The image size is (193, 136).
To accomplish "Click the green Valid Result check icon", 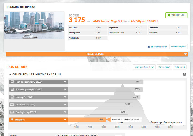I will coord(169,15).
